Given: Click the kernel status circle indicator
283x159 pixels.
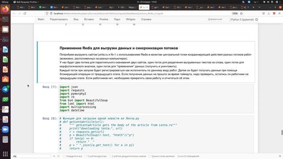Looking at the screenshot, I should tap(256, 19).
